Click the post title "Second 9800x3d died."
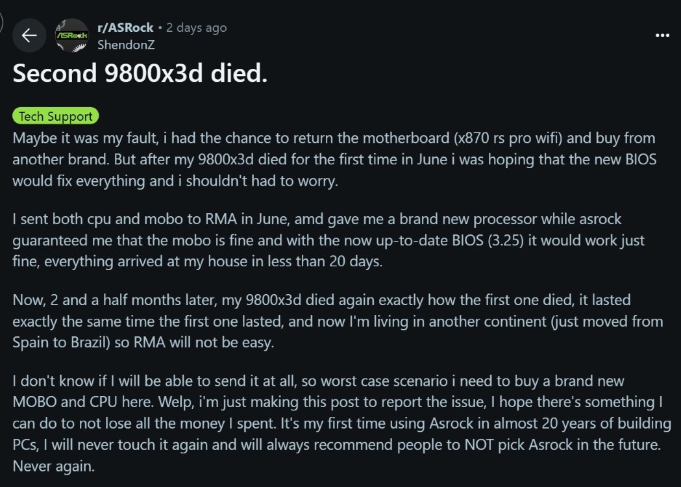Screen dimensions: 681x487 140,73
